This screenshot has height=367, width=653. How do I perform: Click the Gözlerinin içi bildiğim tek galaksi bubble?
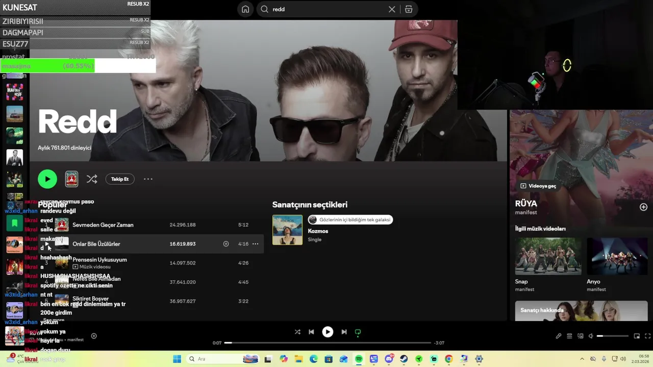tap(350, 220)
